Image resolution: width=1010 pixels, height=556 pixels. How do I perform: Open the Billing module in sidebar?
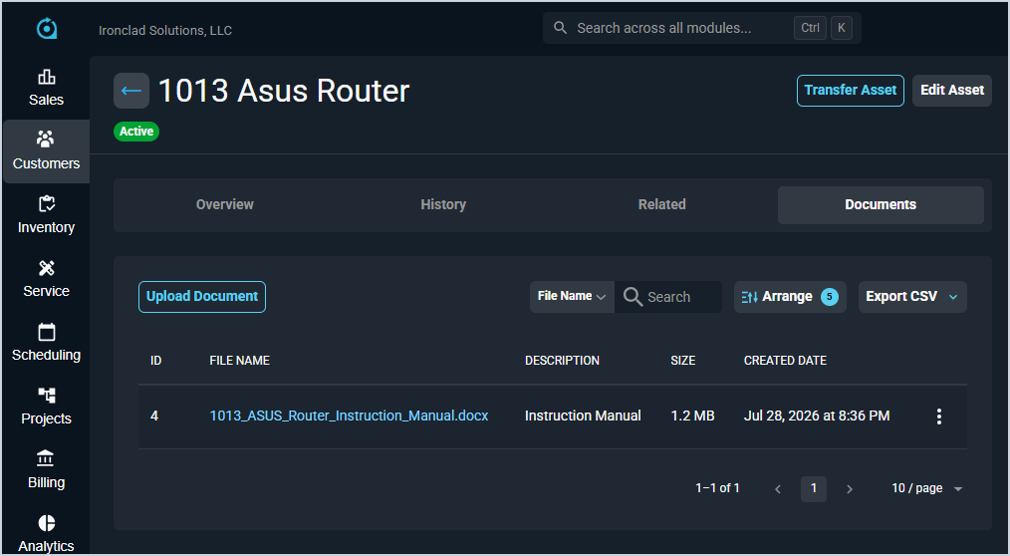47,470
